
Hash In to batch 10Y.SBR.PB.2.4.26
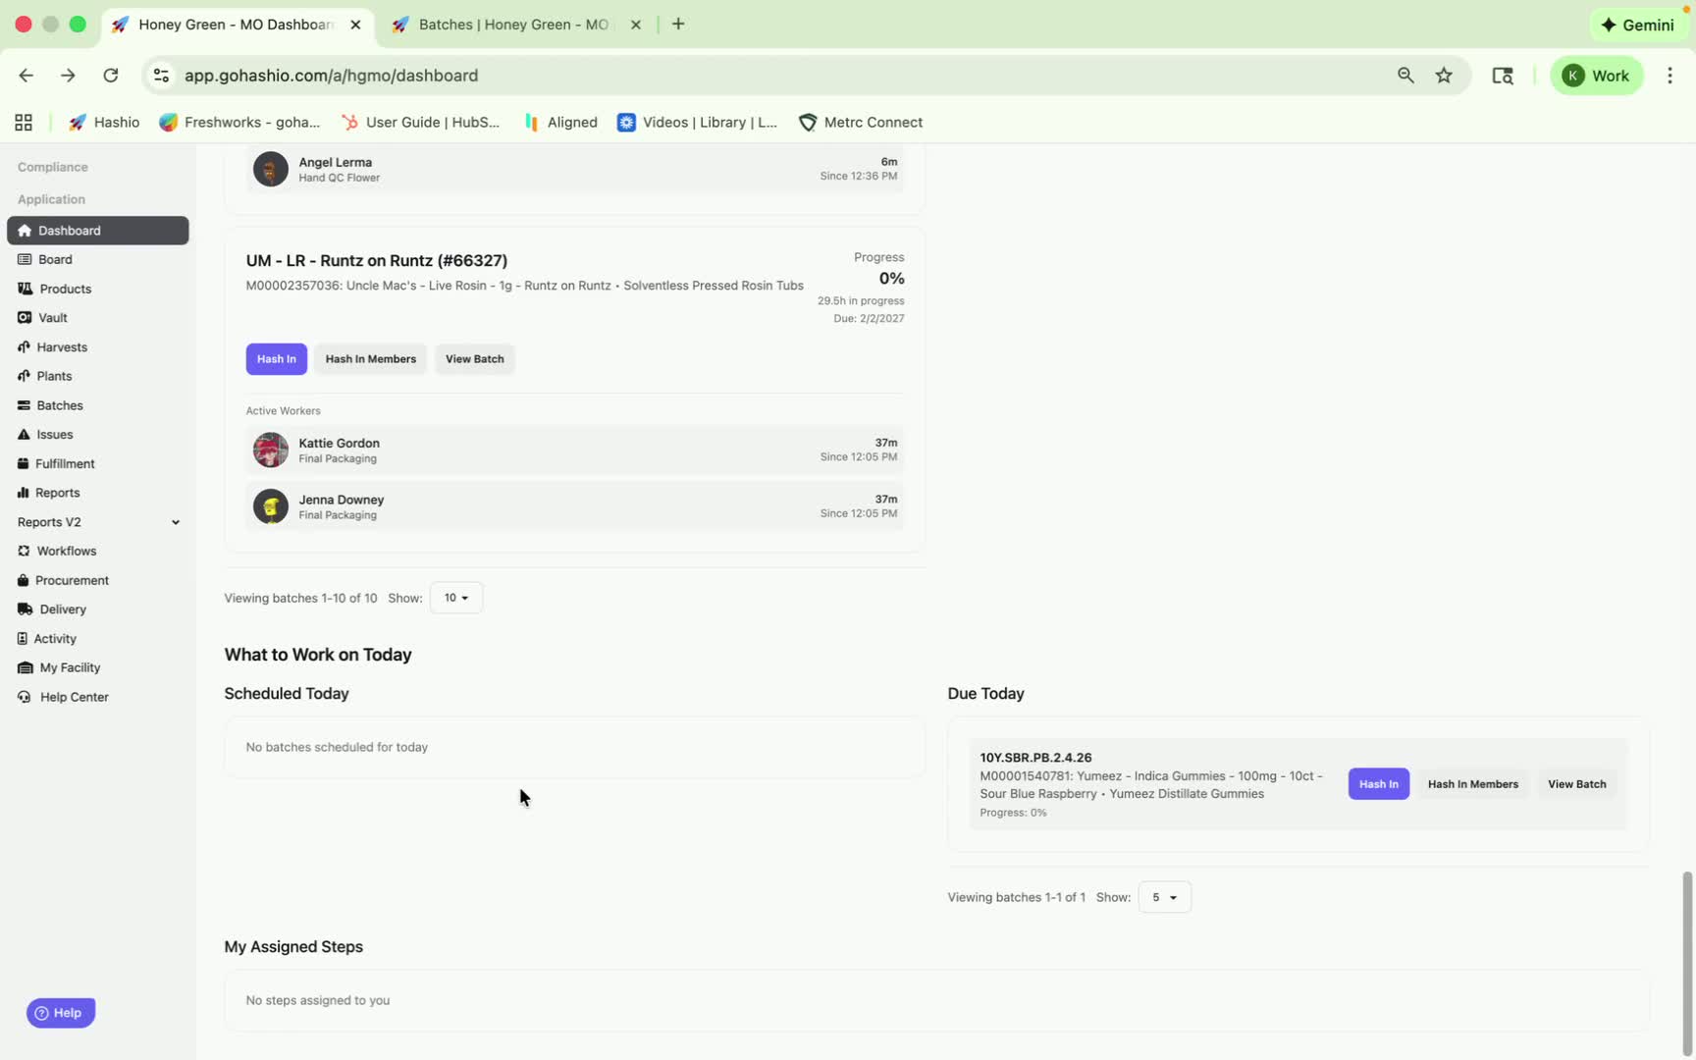coord(1379,784)
